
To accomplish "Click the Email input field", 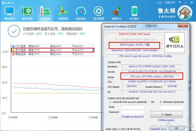I will point(133,107).
